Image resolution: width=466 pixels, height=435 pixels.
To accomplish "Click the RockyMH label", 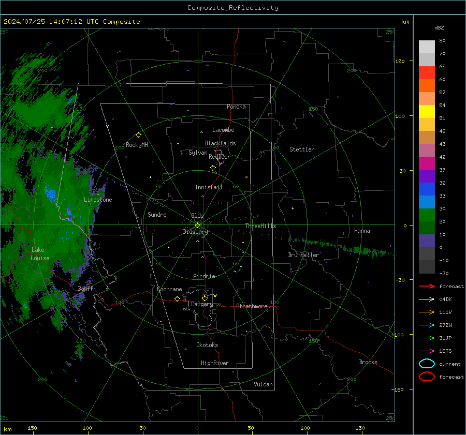I will (x=137, y=145).
